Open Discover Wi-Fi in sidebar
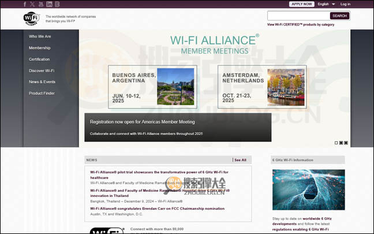Viewport: 374px width, 234px height. pos(42,70)
